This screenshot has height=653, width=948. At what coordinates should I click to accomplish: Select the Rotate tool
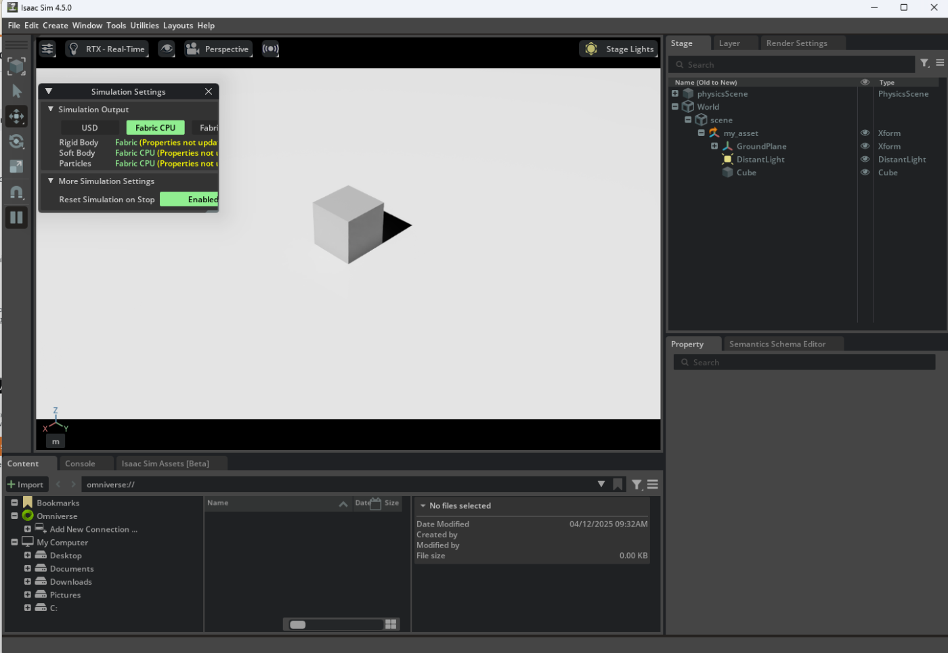coord(16,141)
